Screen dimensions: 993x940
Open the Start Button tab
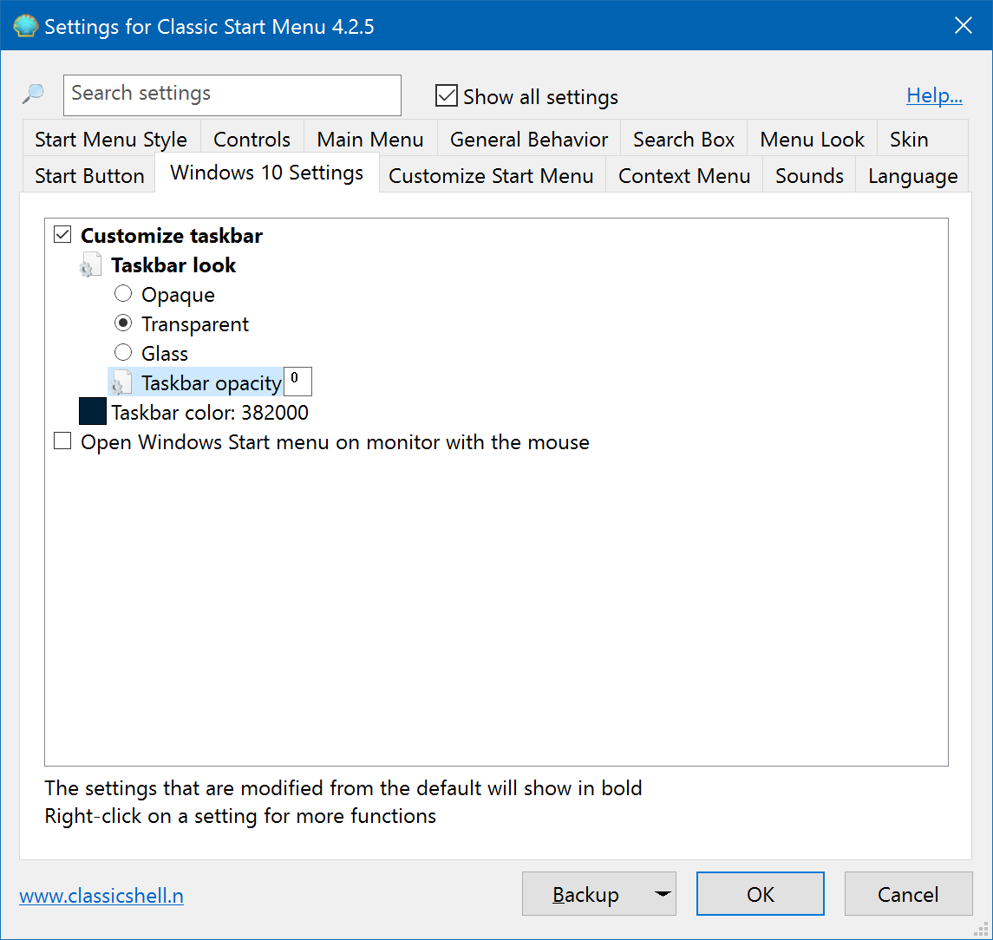point(89,175)
